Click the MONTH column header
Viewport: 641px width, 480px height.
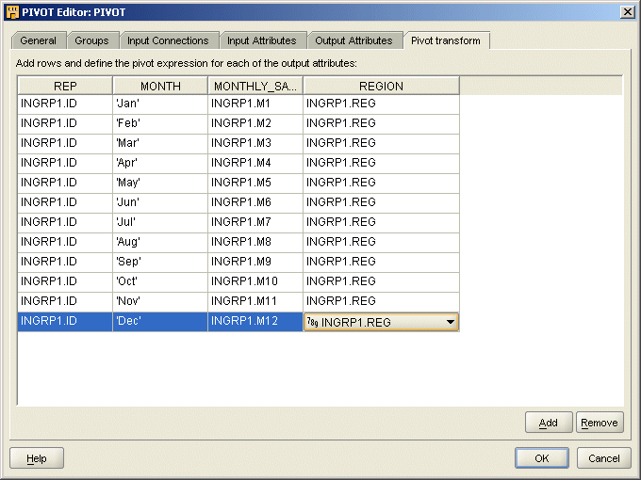click(x=160, y=87)
